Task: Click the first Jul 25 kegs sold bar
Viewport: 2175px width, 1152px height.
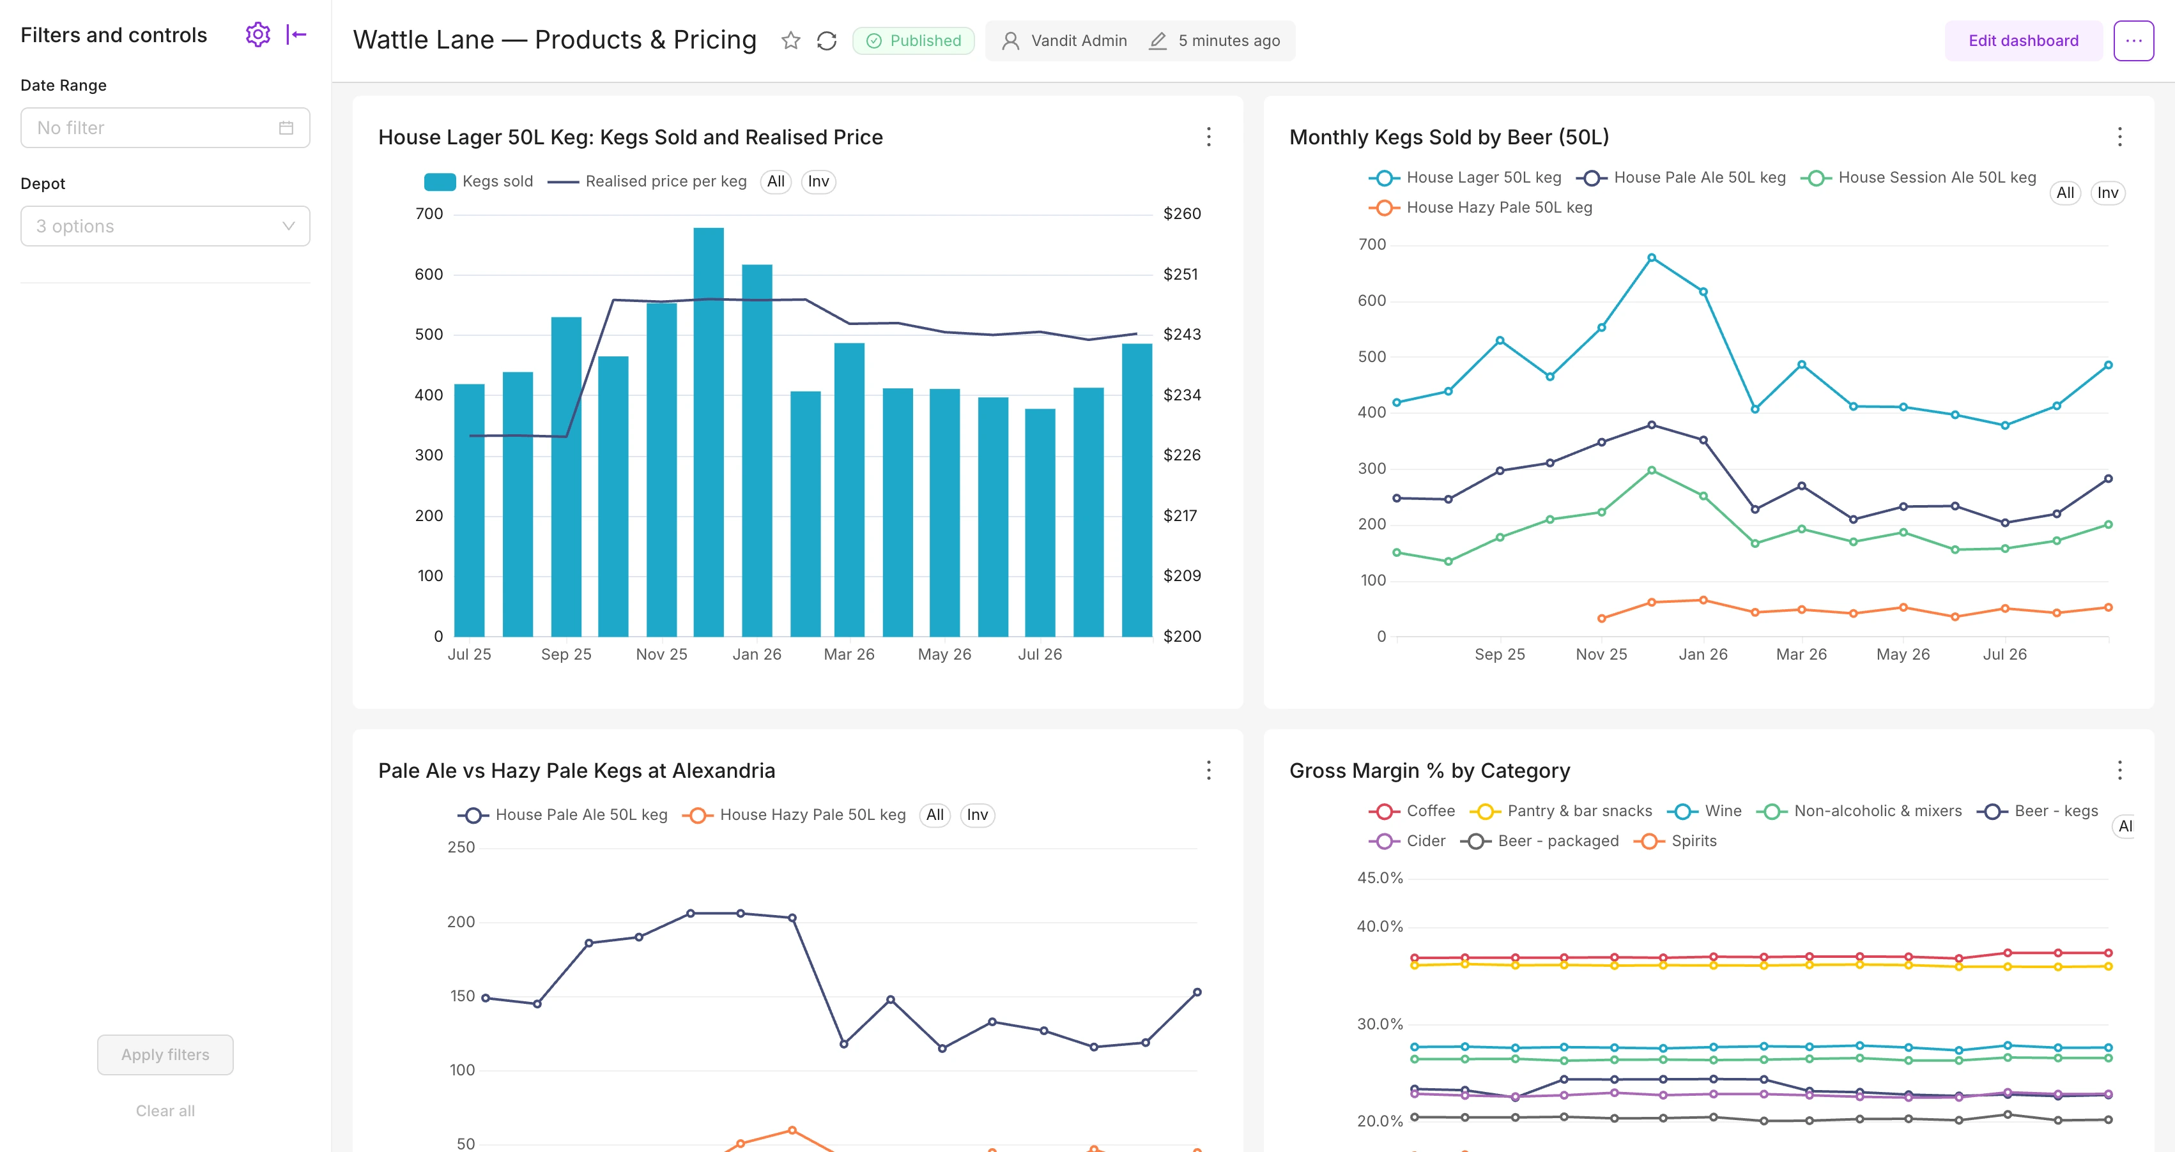Action: point(470,511)
